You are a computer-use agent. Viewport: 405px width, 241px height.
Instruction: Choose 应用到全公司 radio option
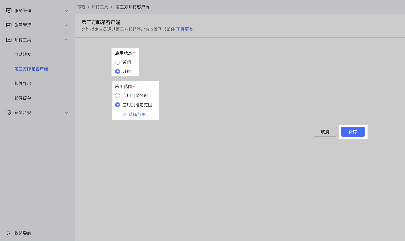click(118, 96)
